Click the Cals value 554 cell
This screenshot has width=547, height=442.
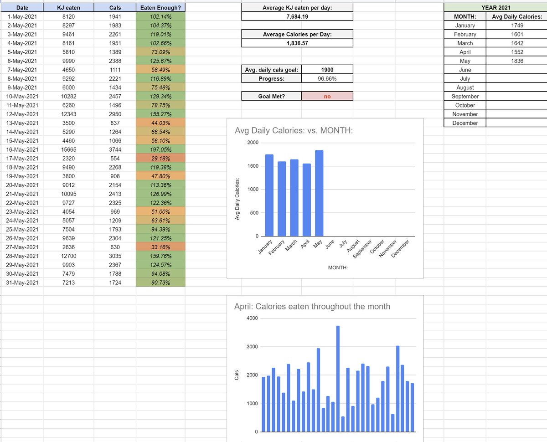[115, 159]
